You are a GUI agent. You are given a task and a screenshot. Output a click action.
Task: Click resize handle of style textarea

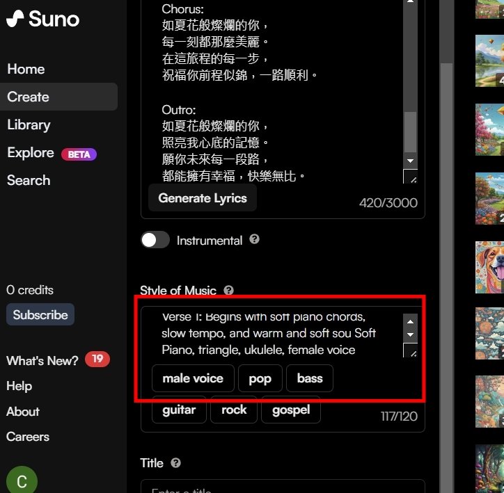[411, 353]
